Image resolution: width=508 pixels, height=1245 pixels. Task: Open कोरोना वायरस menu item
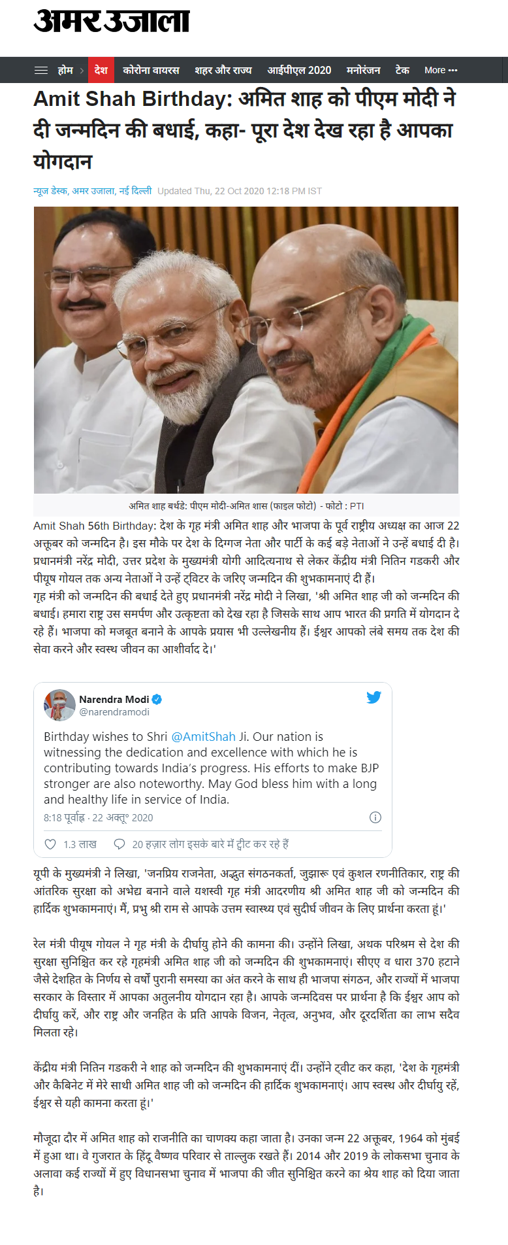151,70
